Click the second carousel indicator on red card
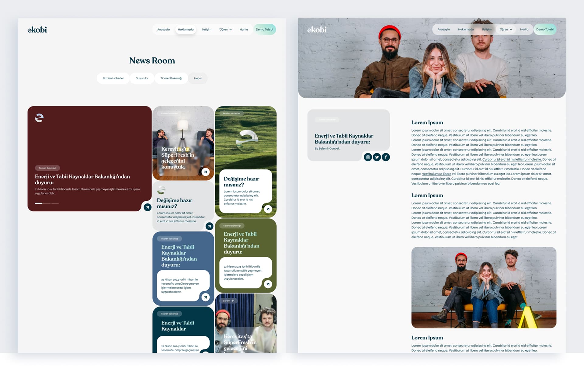Image resolution: width=584 pixels, height=368 pixels. click(47, 203)
